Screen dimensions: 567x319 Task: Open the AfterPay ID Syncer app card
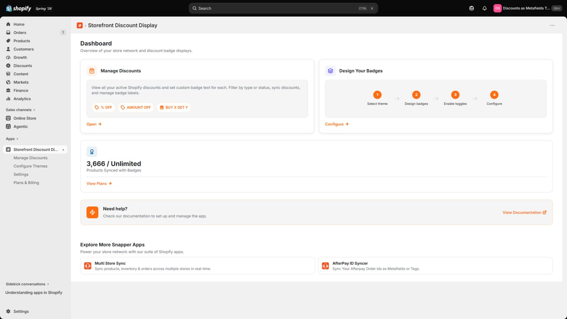point(435,266)
